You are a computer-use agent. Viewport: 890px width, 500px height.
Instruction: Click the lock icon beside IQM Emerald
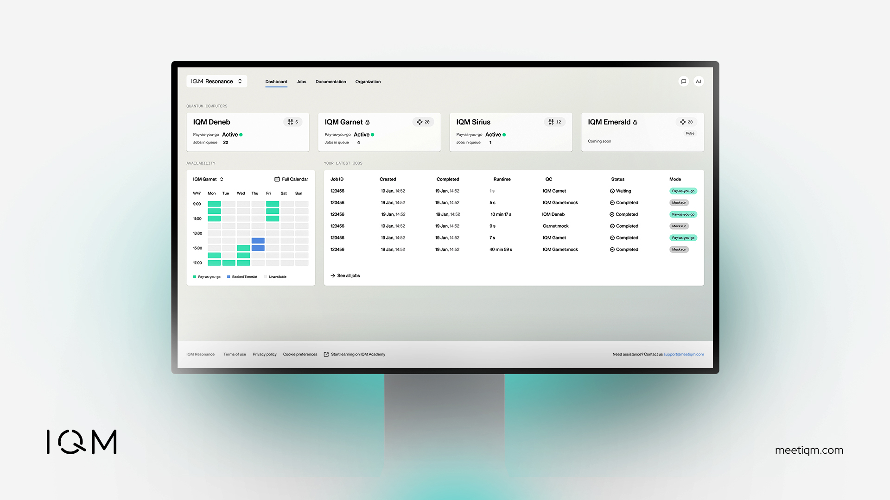635,122
